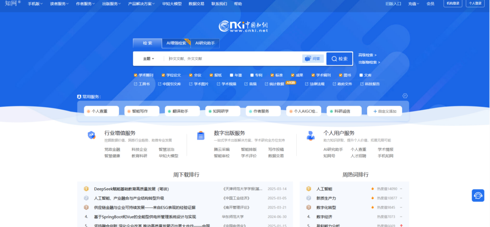Screen dimensions: 490x227
Task: Expand the 产品解决方案 menu
Action: tap(141, 4)
